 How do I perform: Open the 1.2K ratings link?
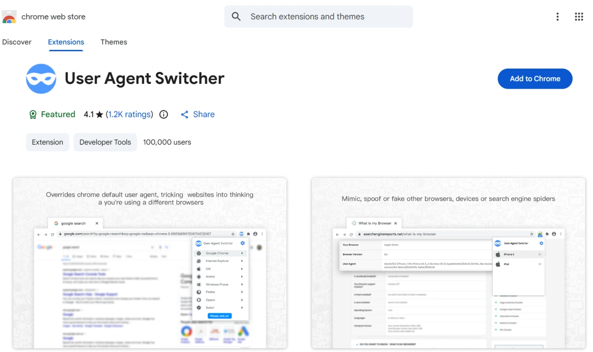[130, 114]
